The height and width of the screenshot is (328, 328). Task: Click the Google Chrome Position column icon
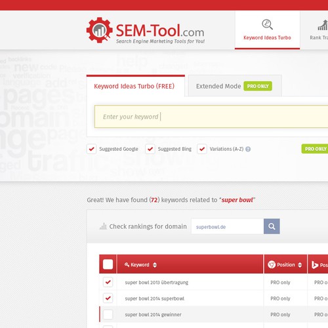272,264
